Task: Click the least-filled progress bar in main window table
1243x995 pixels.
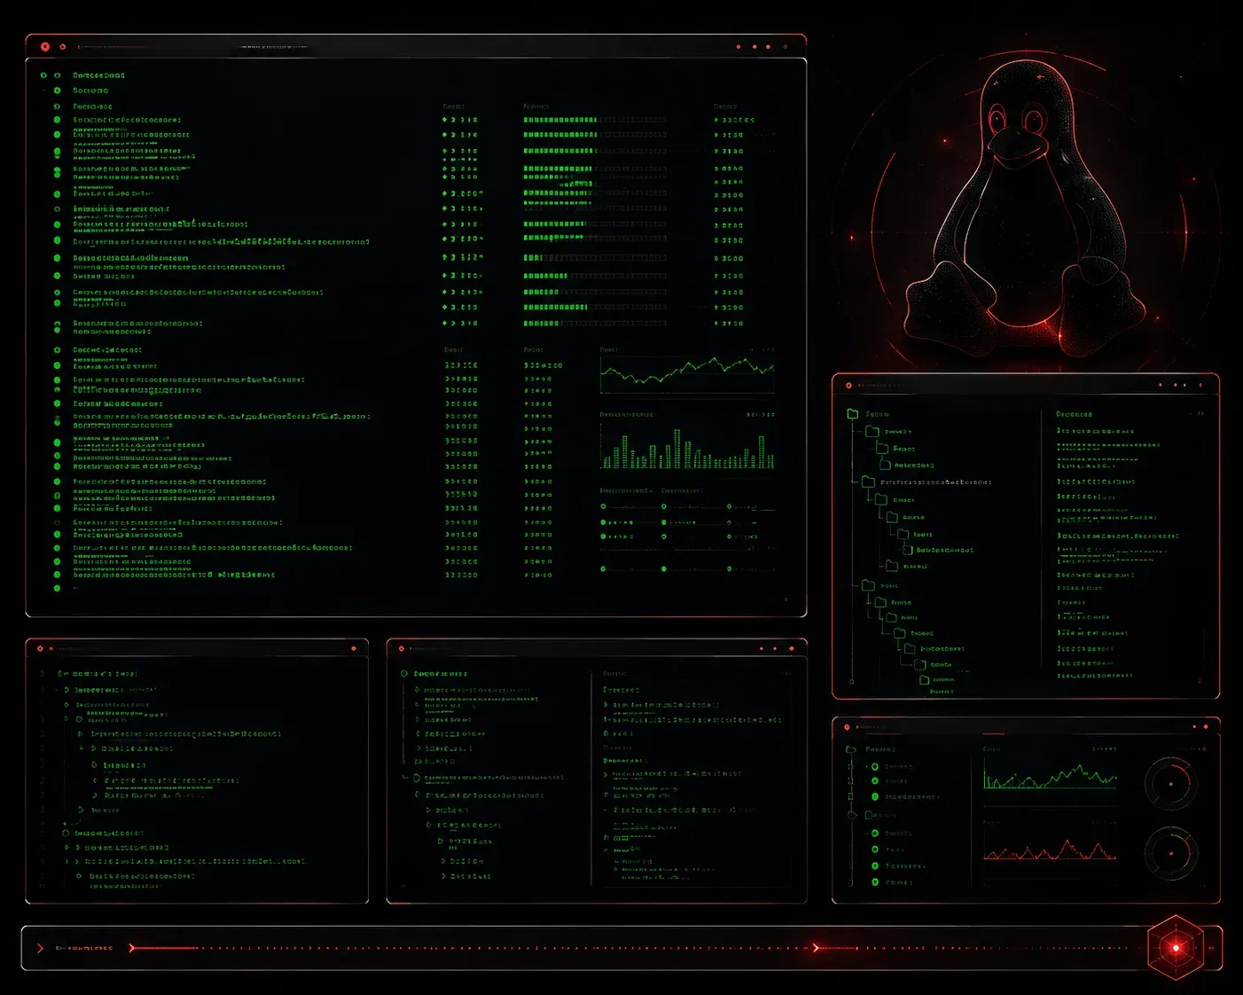Action: pos(595,258)
